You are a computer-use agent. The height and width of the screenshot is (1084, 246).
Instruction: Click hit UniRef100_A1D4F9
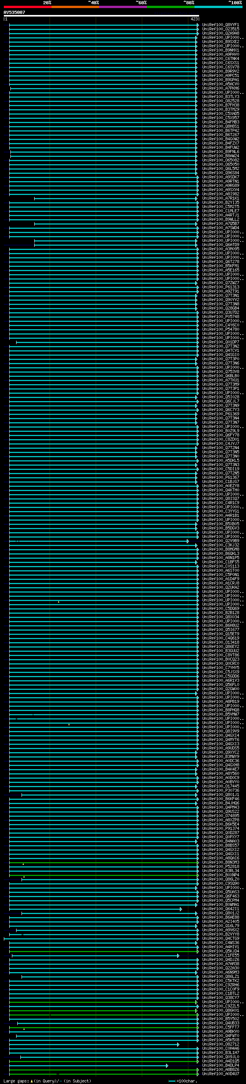[x=220, y=579]
